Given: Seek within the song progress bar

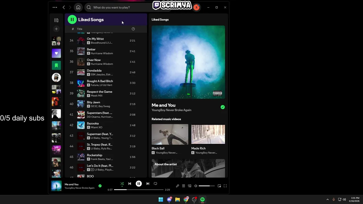Looking at the screenshot, I should point(139,190).
